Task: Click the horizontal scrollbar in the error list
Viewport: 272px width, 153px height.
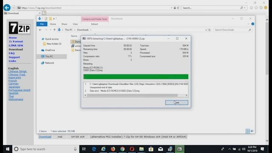Action: [132, 95]
